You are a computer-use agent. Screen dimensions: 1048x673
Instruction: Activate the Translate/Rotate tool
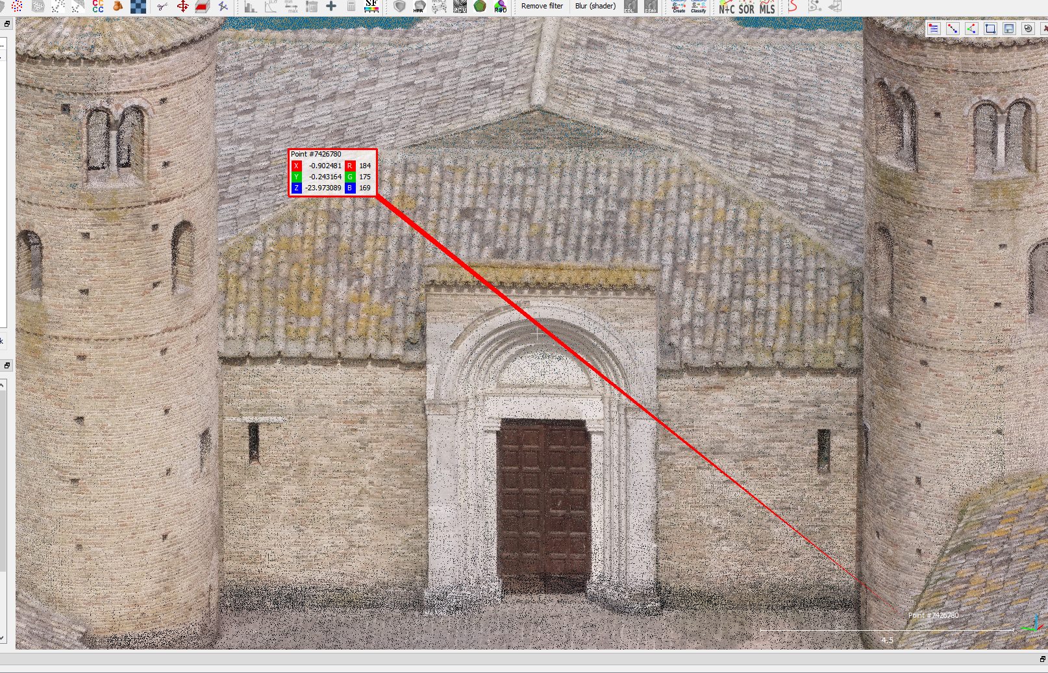182,6
